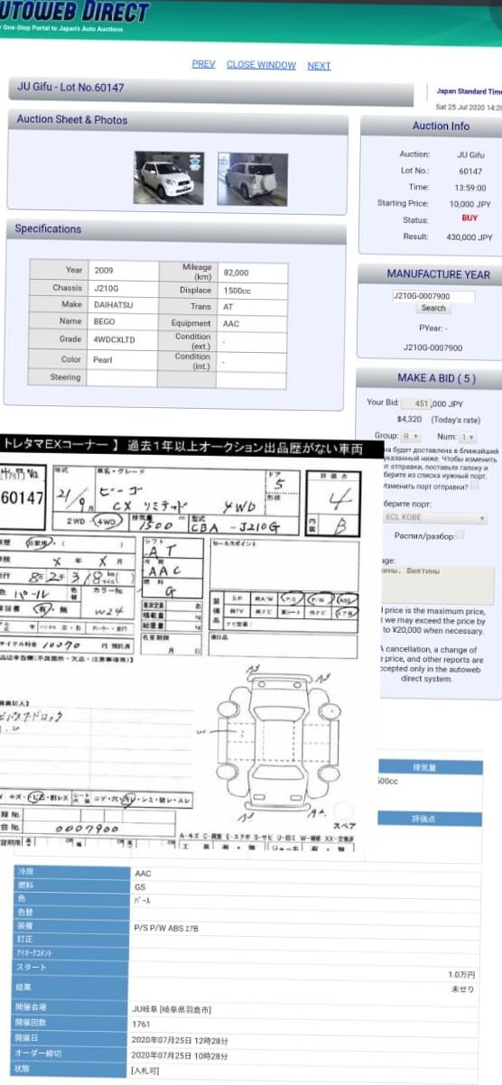The width and height of the screenshot is (502, 1085).
Task: Select the Equipment cell value AAC
Action: [230, 323]
